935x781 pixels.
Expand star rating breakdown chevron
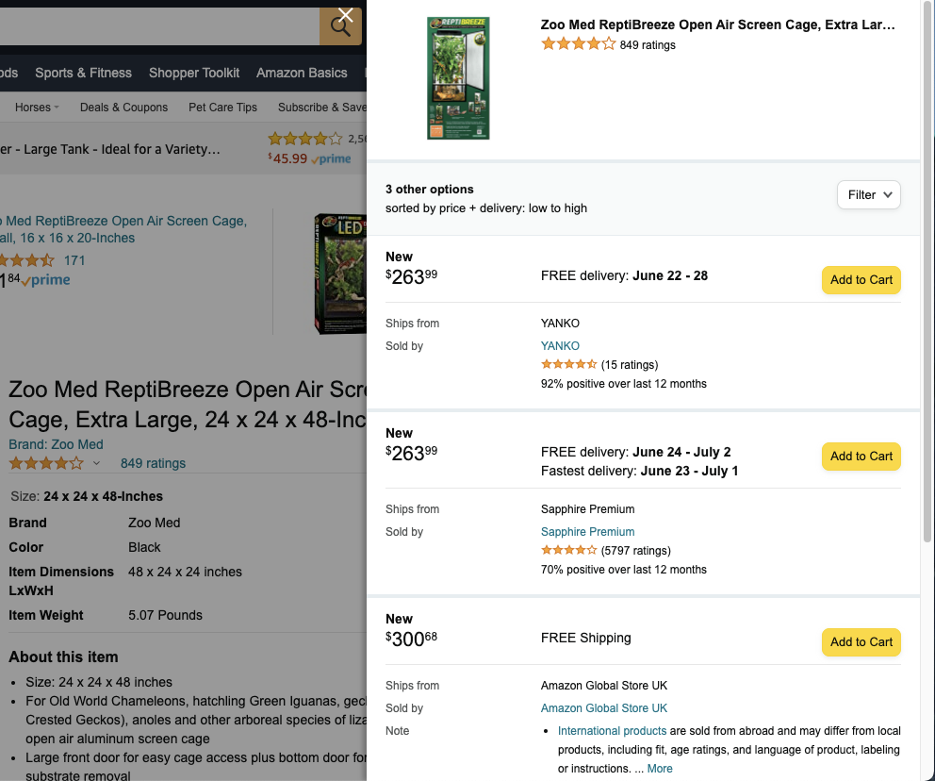pyautogui.click(x=95, y=463)
